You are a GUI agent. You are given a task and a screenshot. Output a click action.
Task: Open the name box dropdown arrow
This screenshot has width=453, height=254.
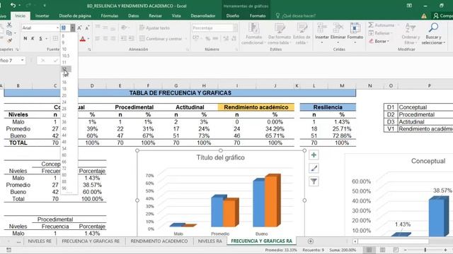[x=22, y=60]
